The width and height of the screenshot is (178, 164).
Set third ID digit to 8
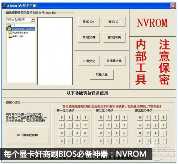(140, 133)
